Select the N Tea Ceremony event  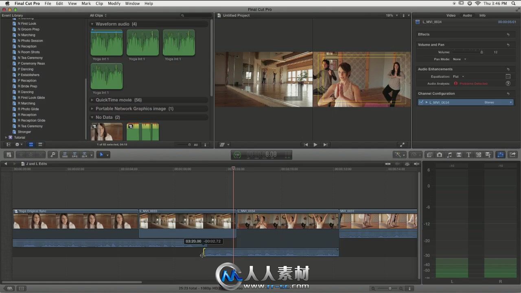point(30,58)
